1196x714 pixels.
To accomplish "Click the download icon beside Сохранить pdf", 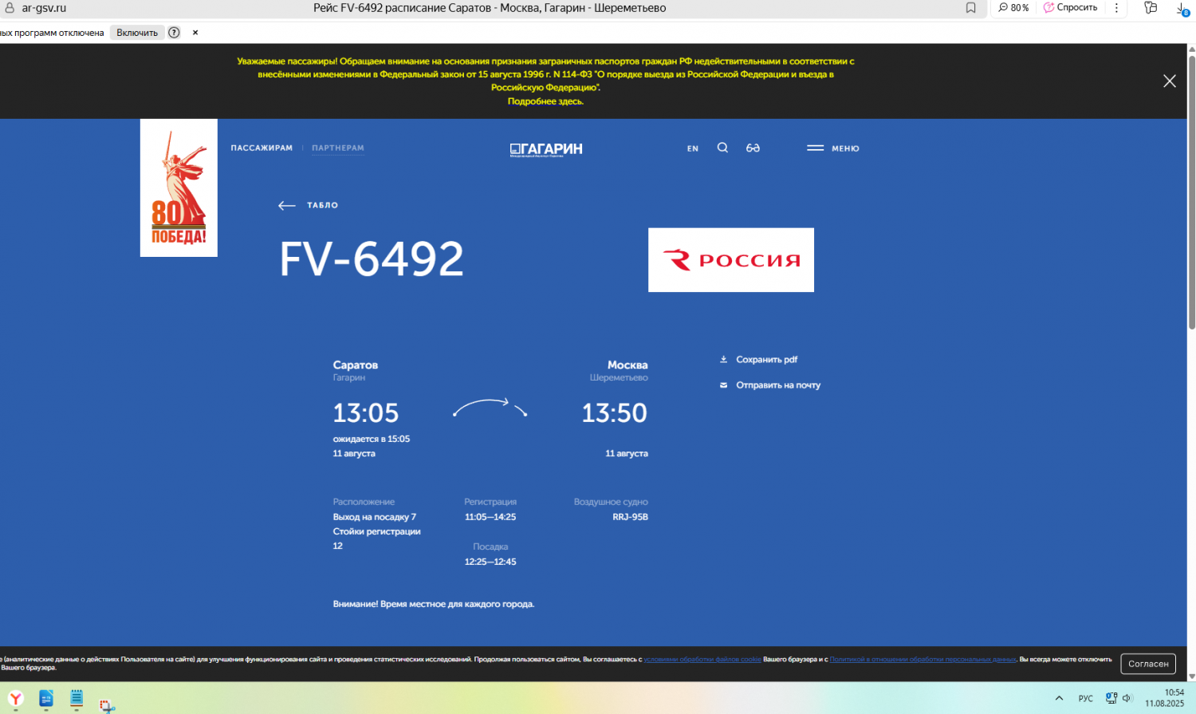I will click(723, 360).
